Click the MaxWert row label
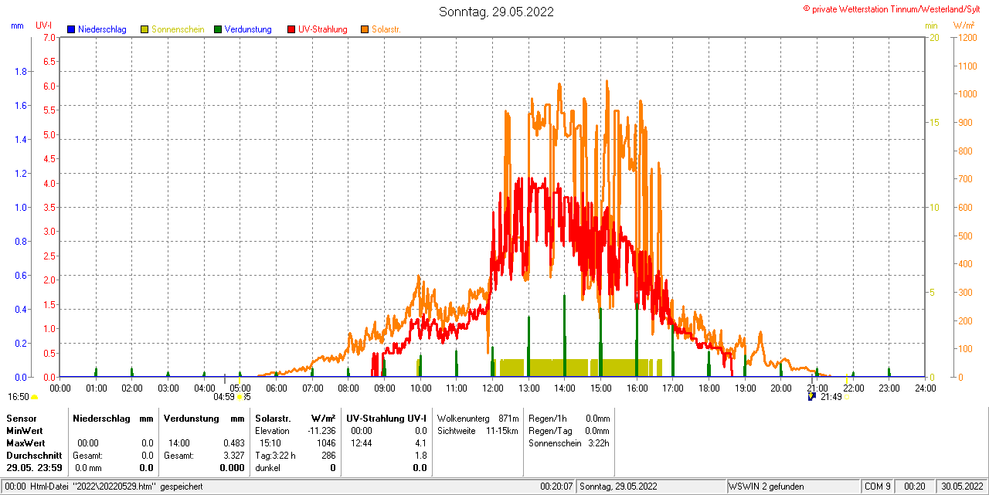This screenshot has width=989, height=495. click(x=25, y=443)
